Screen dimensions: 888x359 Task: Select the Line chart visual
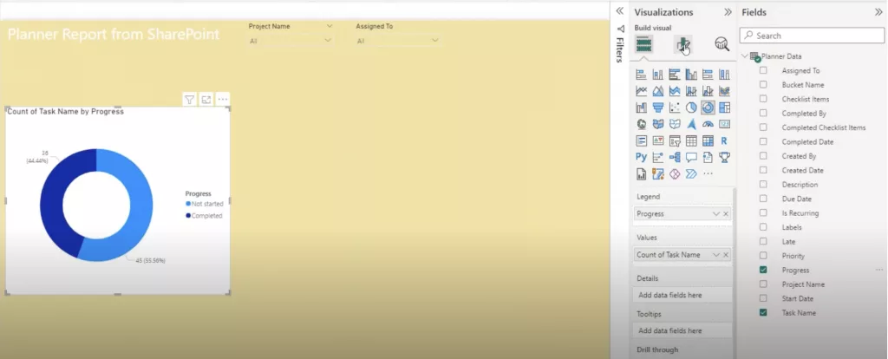(x=641, y=90)
